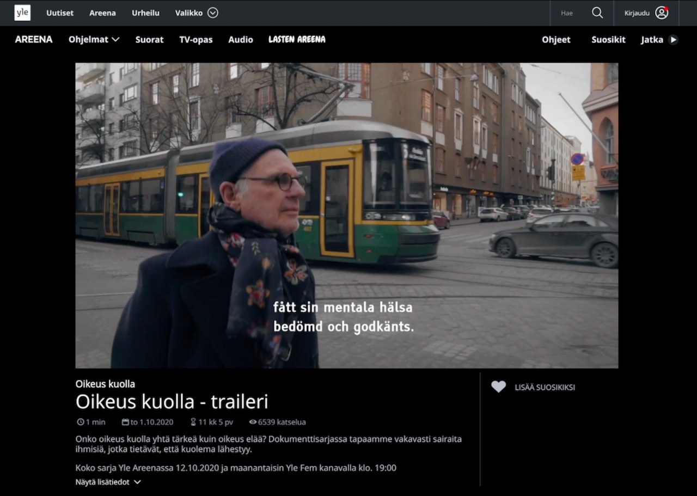Click the heart favorite icon
697x496 pixels.
498,387
